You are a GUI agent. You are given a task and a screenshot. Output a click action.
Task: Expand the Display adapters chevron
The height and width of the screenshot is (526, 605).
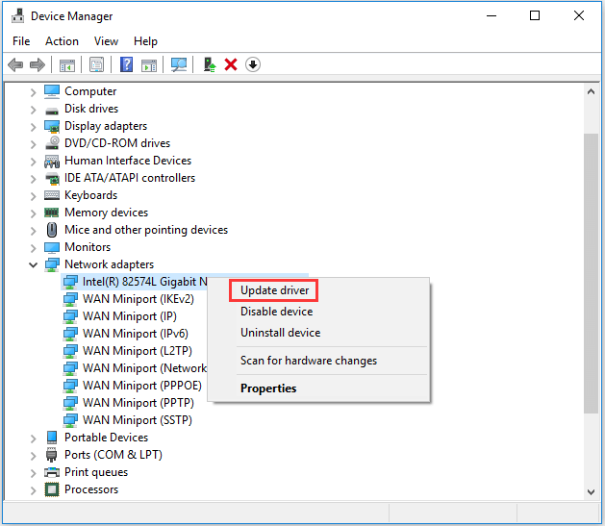point(33,127)
